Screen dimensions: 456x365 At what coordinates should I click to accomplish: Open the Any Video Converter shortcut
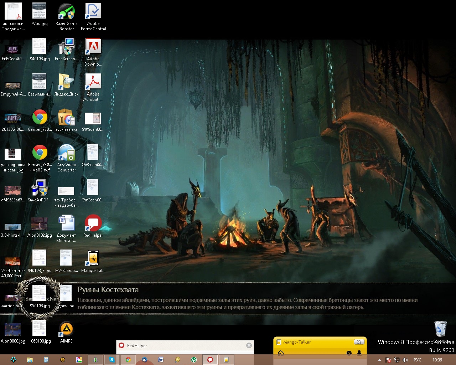(x=67, y=158)
